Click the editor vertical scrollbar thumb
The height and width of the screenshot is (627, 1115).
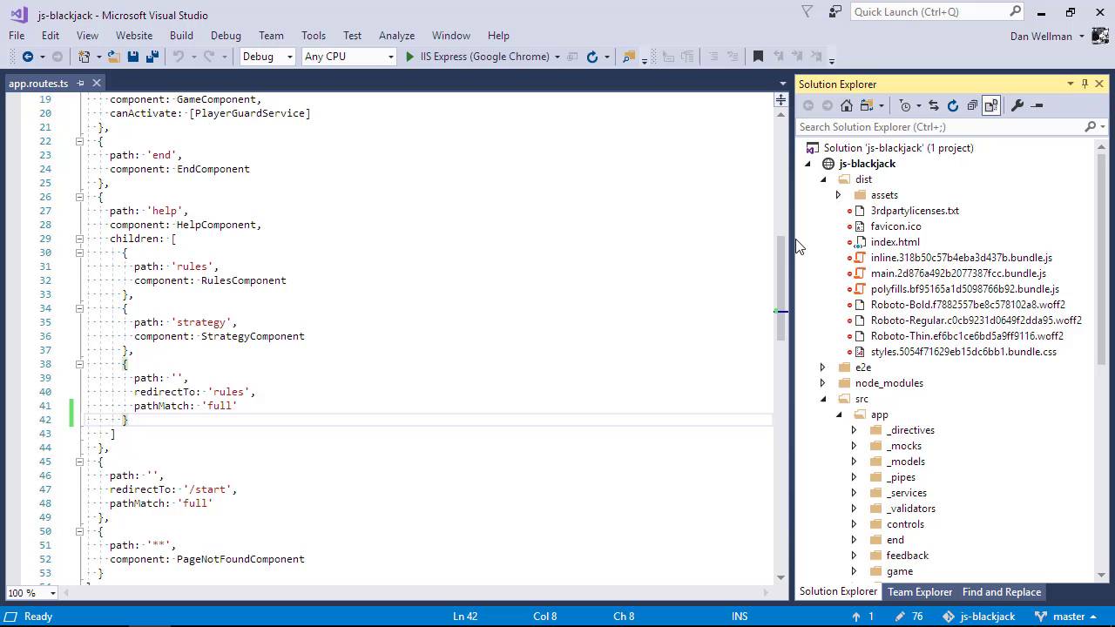[780, 287]
